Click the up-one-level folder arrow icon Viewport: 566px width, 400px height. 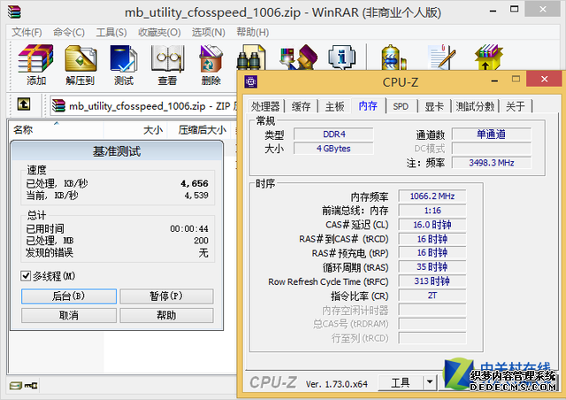coord(24,104)
